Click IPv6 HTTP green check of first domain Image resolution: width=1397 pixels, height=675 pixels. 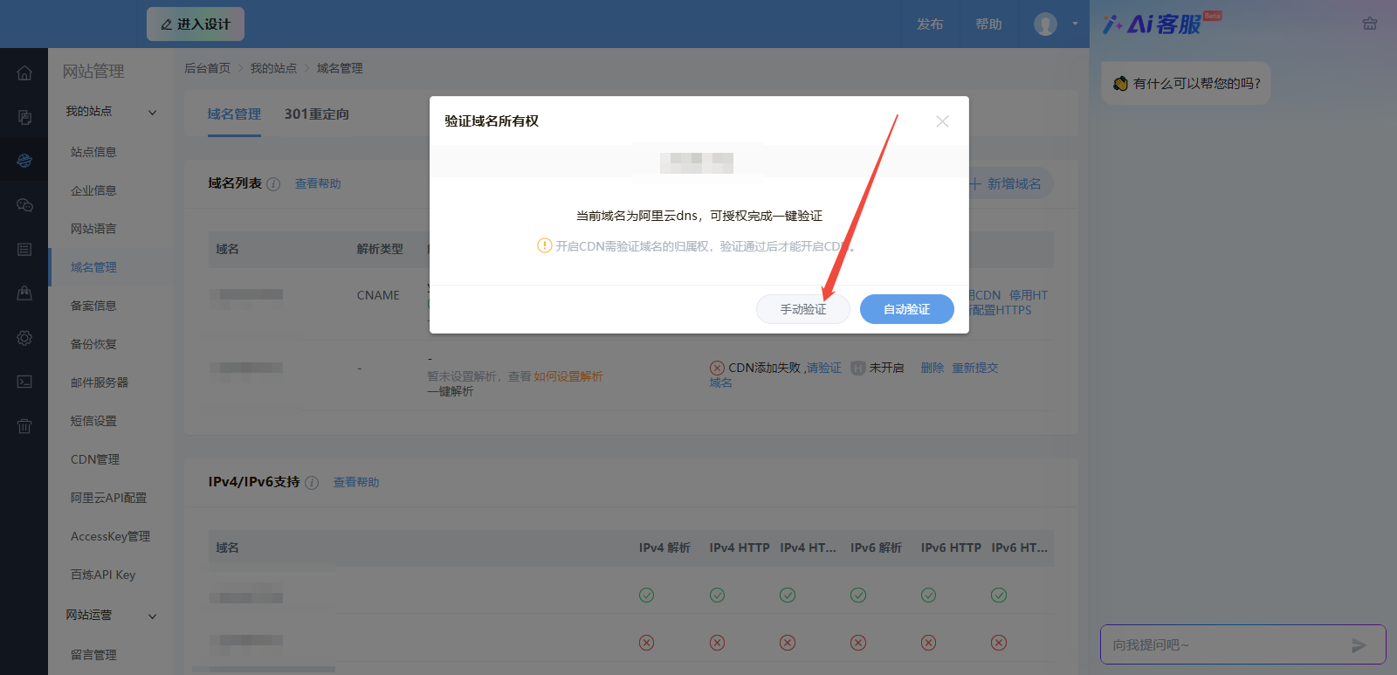point(928,595)
